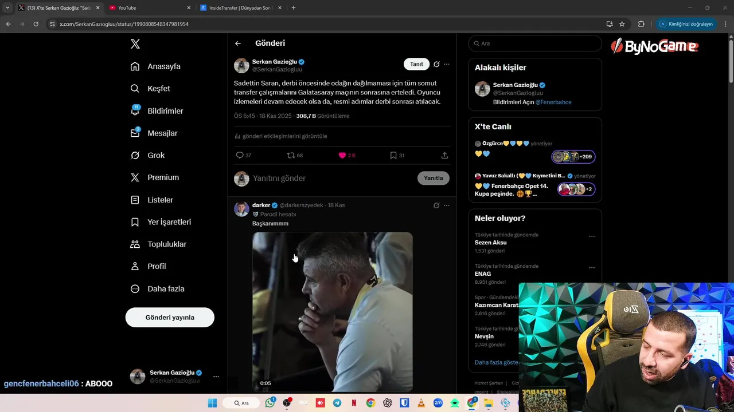Open Topluluklar communities
734x412 pixels.
158,244
